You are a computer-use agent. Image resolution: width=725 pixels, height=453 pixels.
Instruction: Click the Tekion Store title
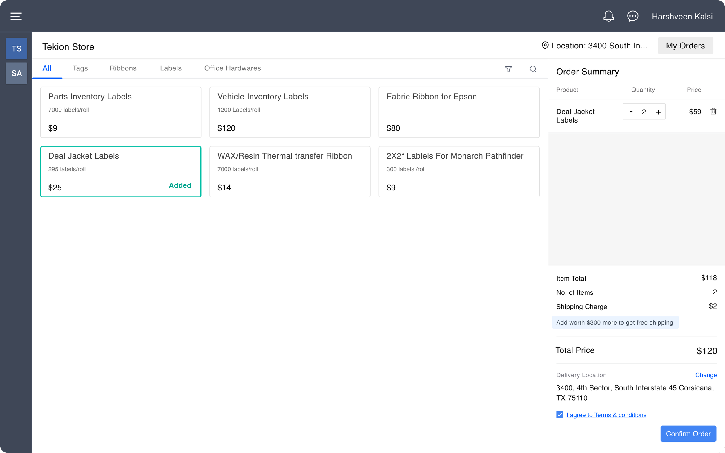click(x=68, y=47)
